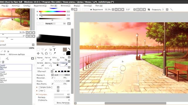Click undo icon in canvas toolbar
The image size is (188, 105).
[x=75, y=10]
